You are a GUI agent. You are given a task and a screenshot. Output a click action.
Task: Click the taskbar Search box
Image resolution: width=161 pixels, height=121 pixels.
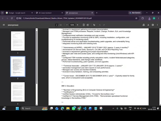tap(34, 108)
